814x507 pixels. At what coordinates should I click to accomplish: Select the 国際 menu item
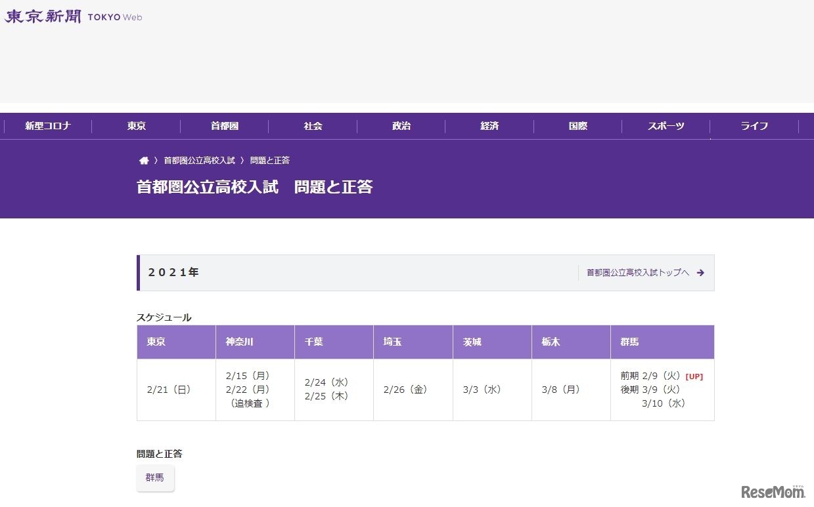pyautogui.click(x=577, y=126)
